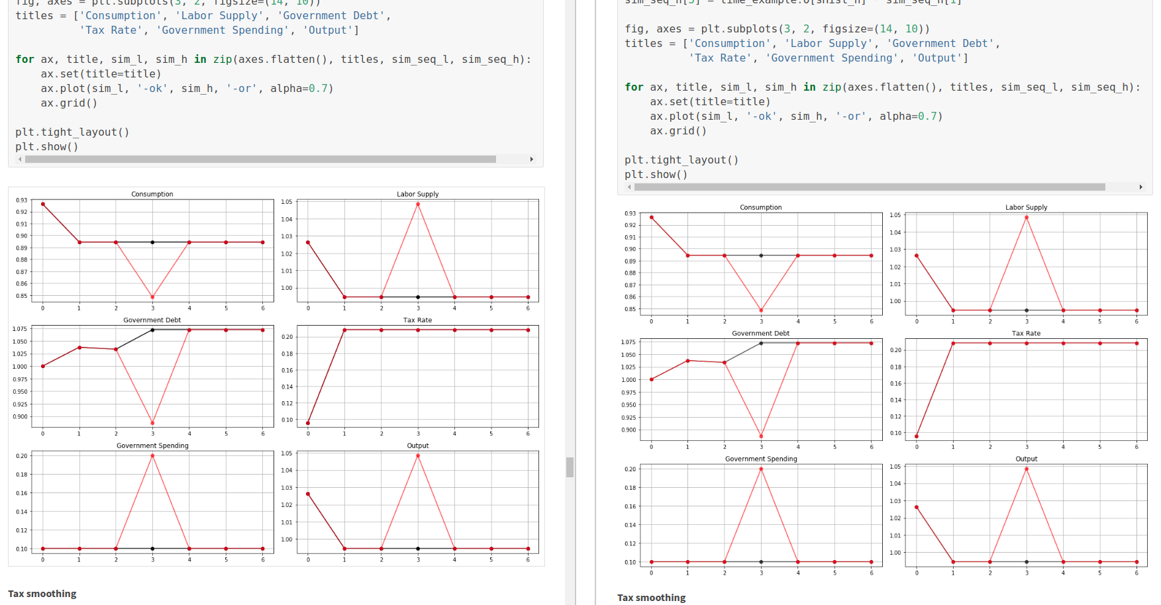The width and height of the screenshot is (1161, 605).
Task: Select the Government Spending plot in the right pane
Action: coord(761,515)
